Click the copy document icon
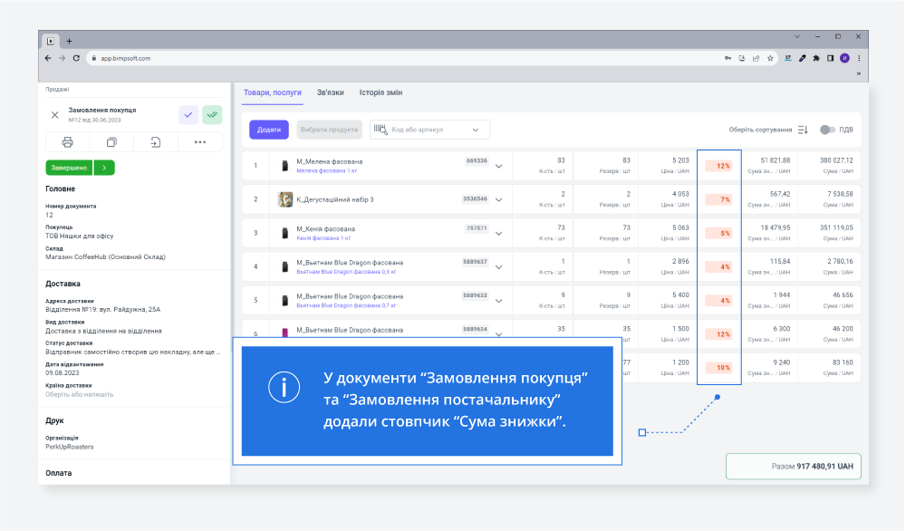Viewport: 906px width, 531px height. [x=111, y=142]
